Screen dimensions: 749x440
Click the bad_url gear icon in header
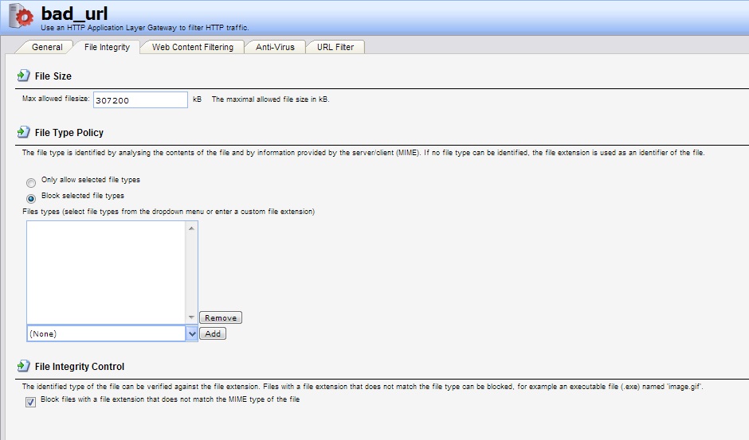click(22, 16)
